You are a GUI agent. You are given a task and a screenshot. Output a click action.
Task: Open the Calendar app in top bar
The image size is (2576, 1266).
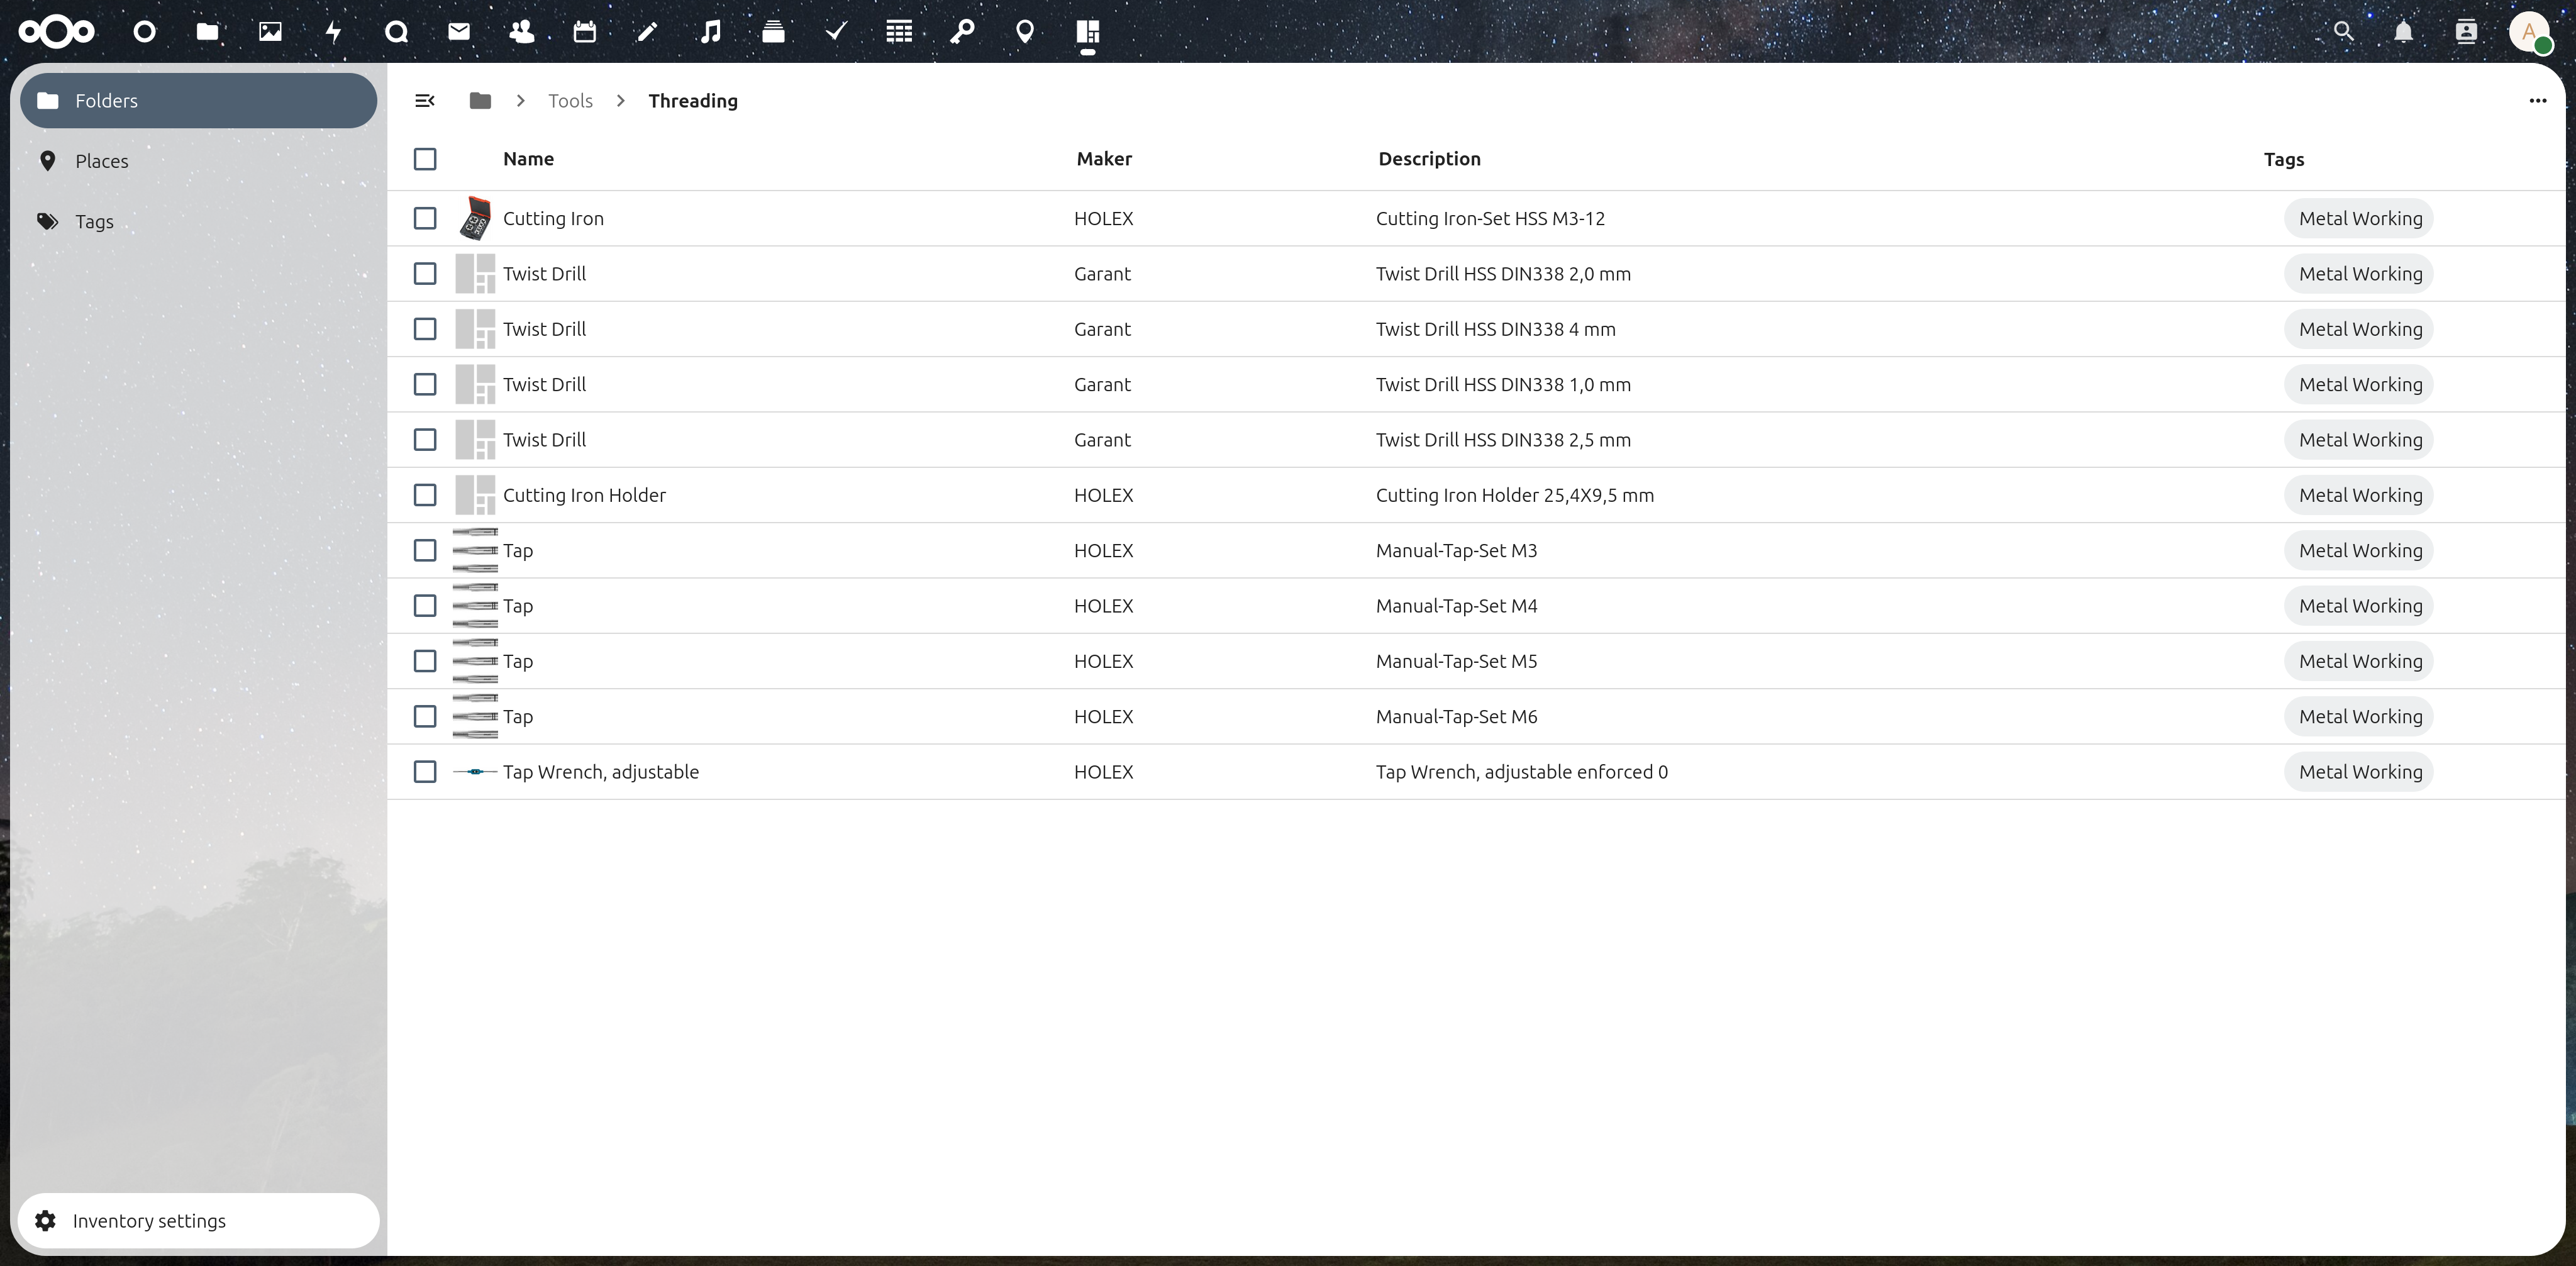[585, 32]
